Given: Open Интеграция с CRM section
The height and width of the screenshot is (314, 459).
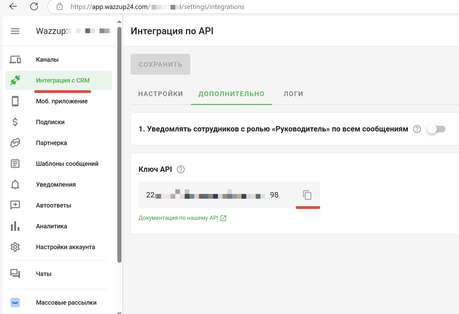Looking at the screenshot, I should [x=59, y=80].
